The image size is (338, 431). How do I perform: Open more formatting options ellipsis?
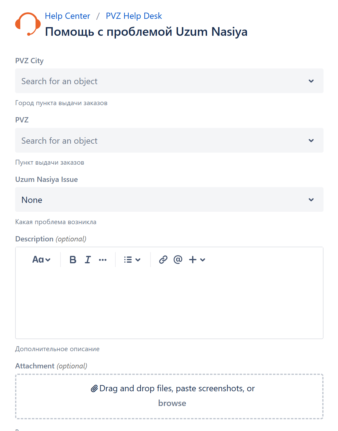tap(103, 260)
